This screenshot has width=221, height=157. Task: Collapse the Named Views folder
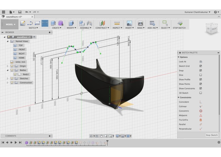click(8, 41)
